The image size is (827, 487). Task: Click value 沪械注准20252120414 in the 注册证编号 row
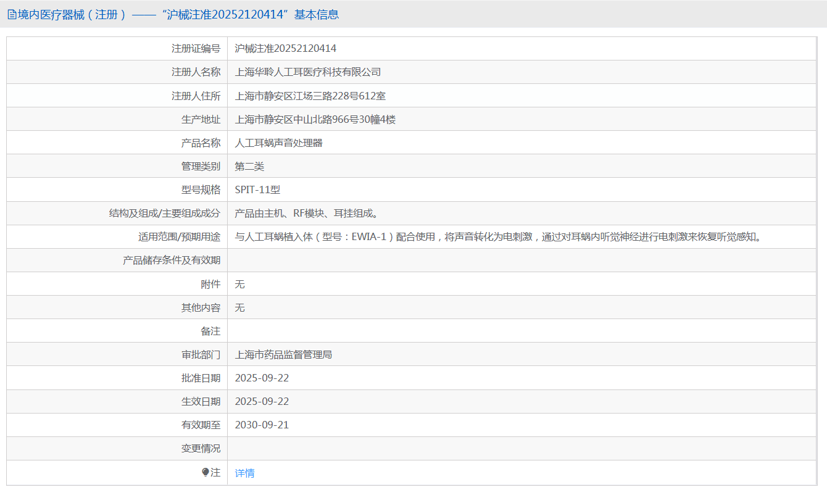[x=286, y=48]
